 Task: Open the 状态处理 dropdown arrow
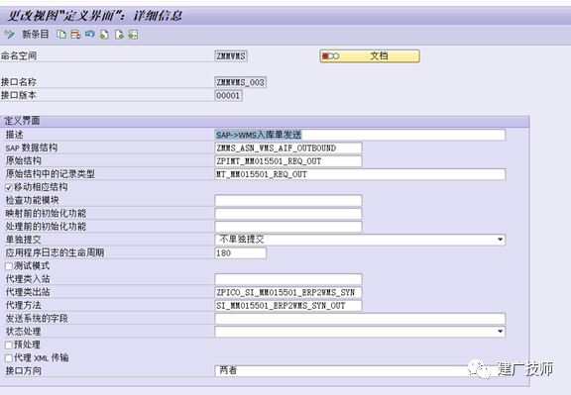pos(500,332)
